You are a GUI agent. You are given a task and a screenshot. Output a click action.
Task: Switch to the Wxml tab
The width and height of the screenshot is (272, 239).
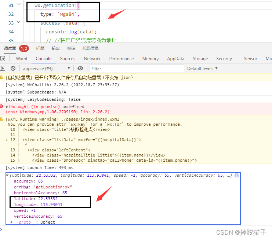tap(22, 59)
